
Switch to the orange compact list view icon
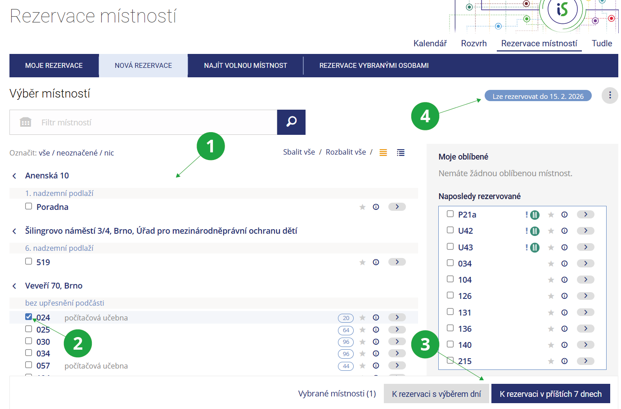pyautogui.click(x=383, y=153)
